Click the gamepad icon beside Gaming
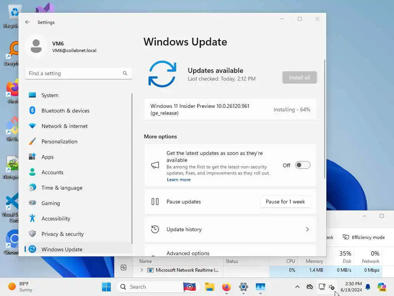 [x=32, y=203]
